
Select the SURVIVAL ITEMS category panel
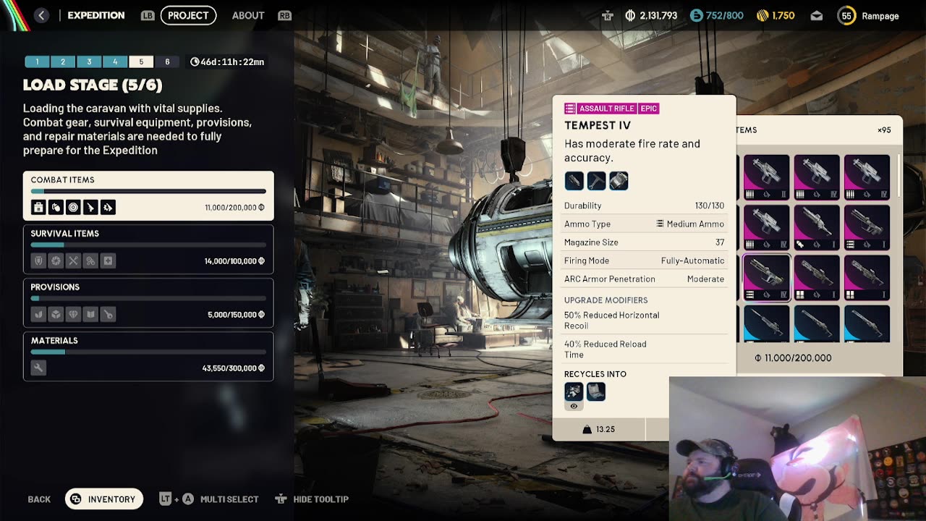pyautogui.click(x=148, y=249)
